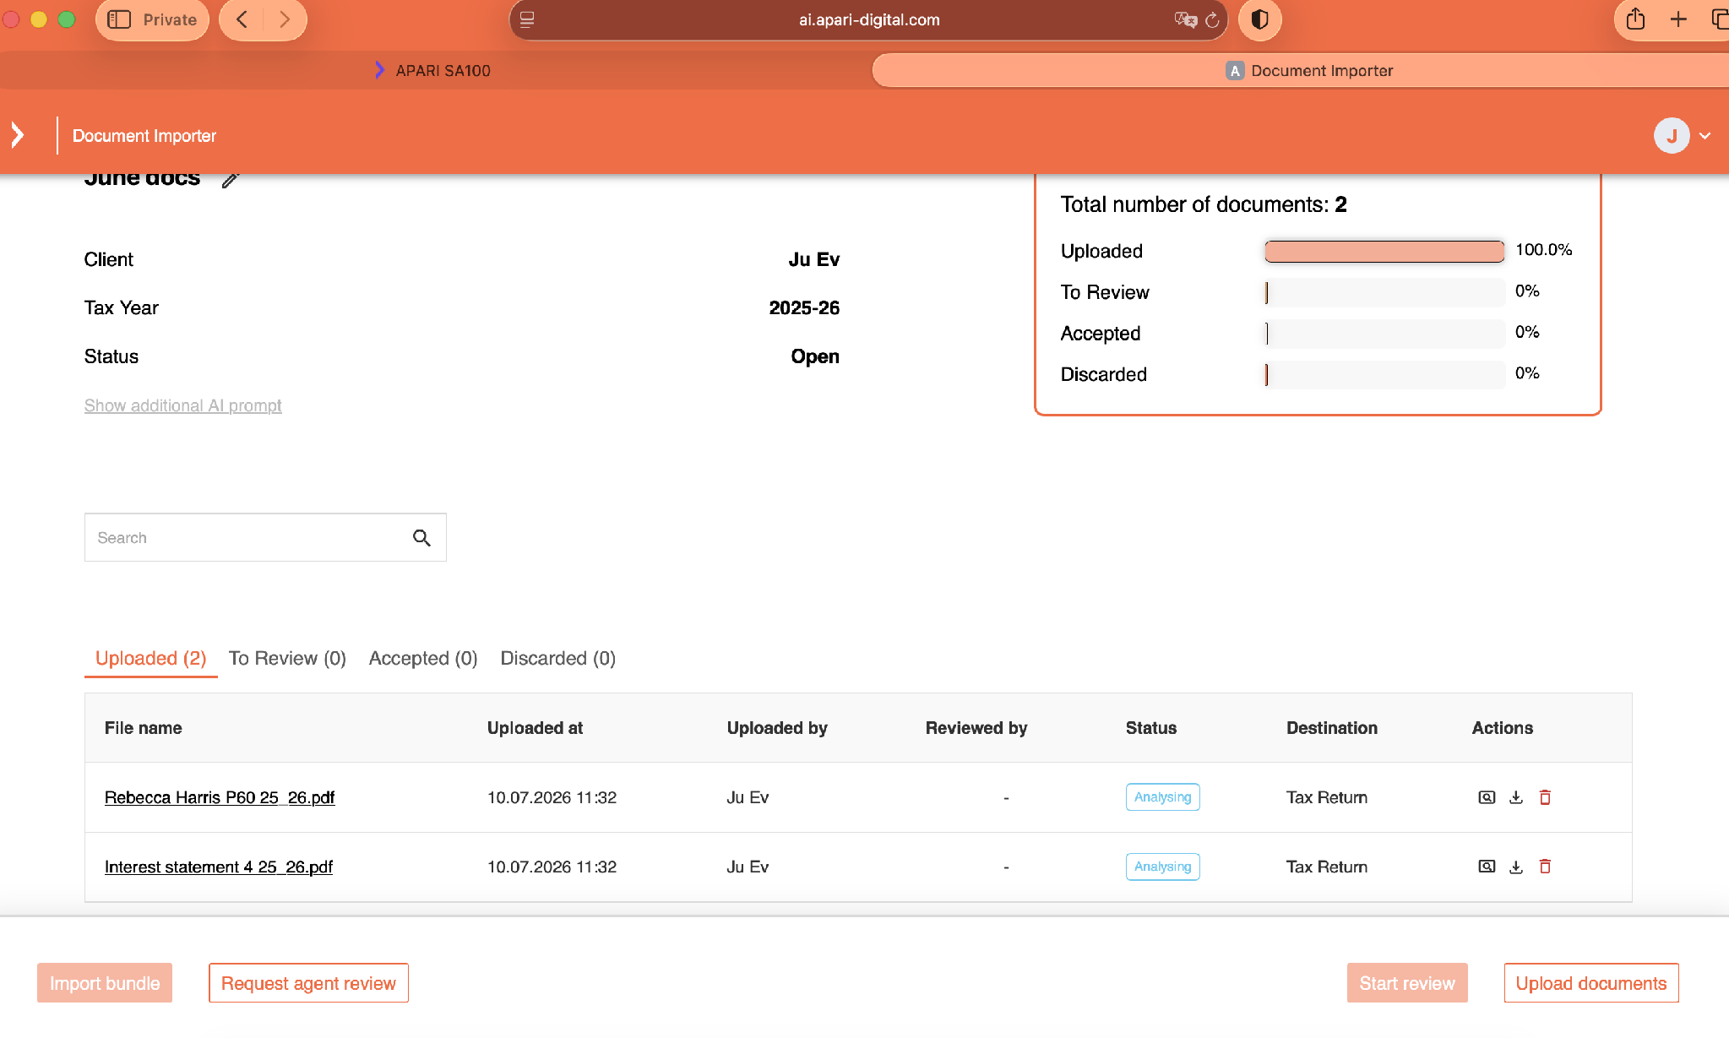Expand the left sidebar chevron
This screenshot has height=1038, width=1729.
tap(18, 135)
